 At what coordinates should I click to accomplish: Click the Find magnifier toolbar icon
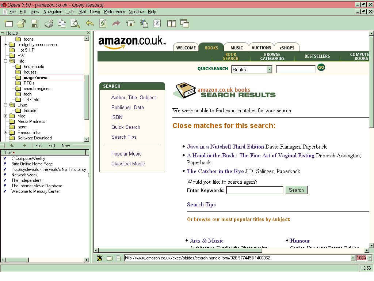point(75,23)
